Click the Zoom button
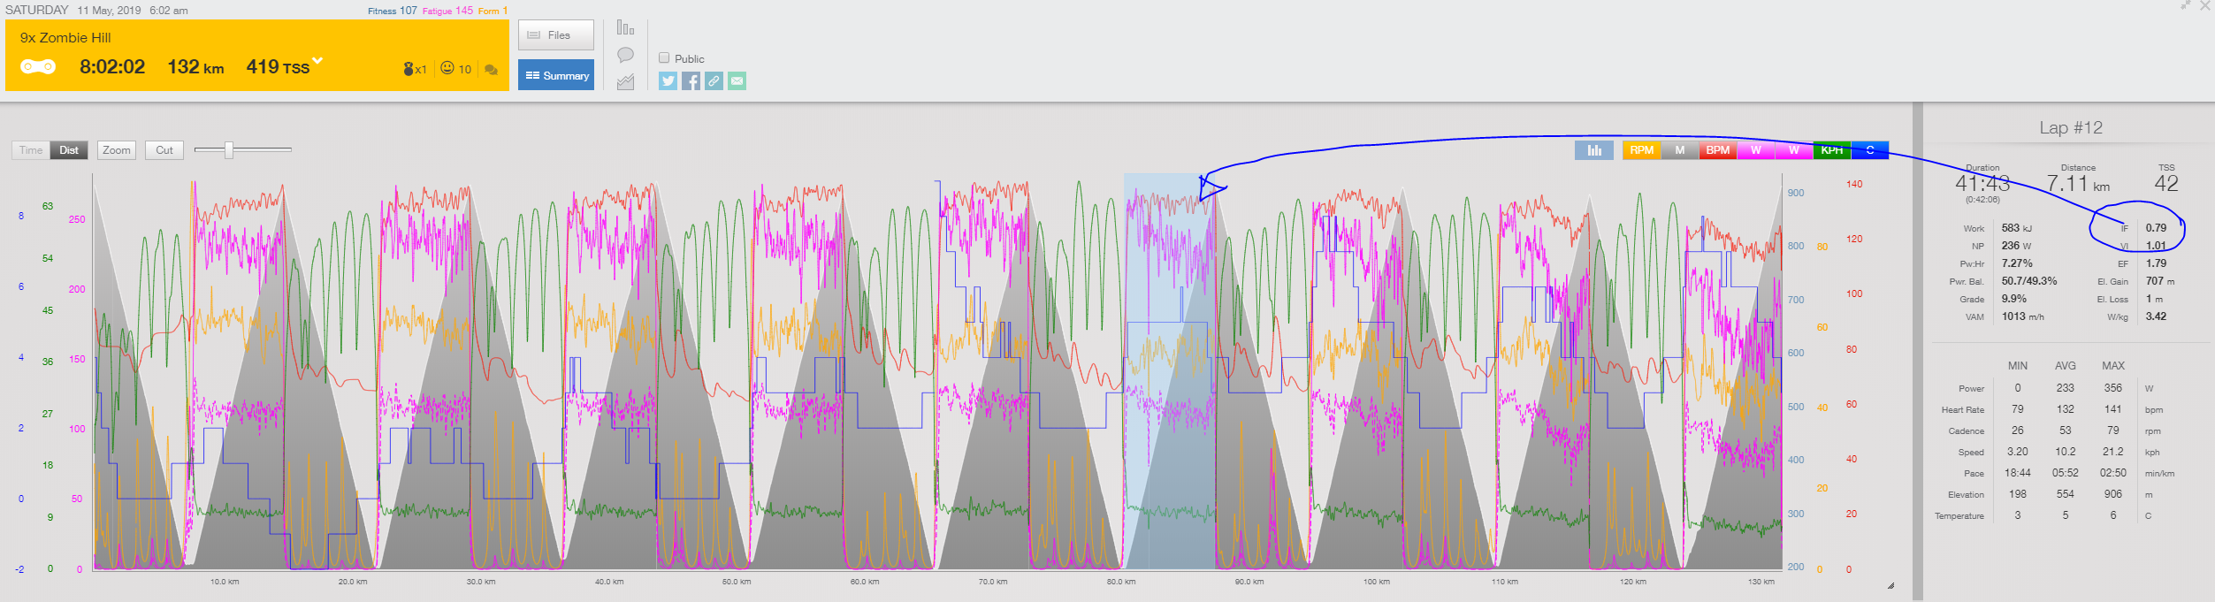Screen dimensions: 2215x602 point(117,150)
